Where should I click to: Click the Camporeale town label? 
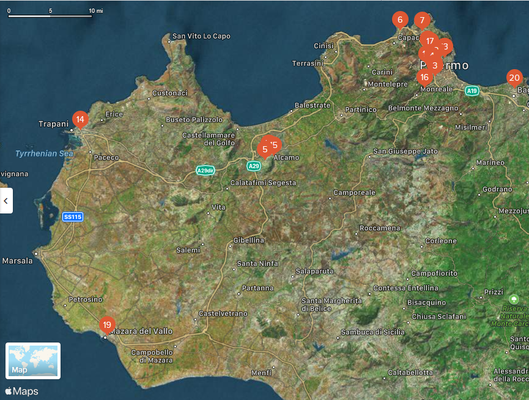coord(354,193)
